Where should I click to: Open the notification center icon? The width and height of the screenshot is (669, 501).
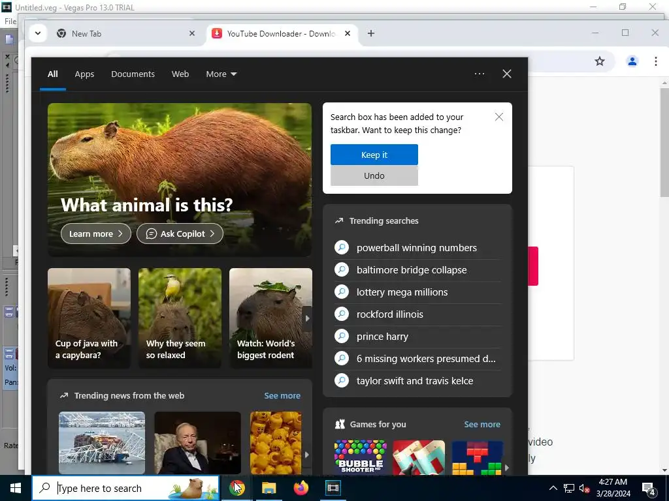(x=649, y=488)
